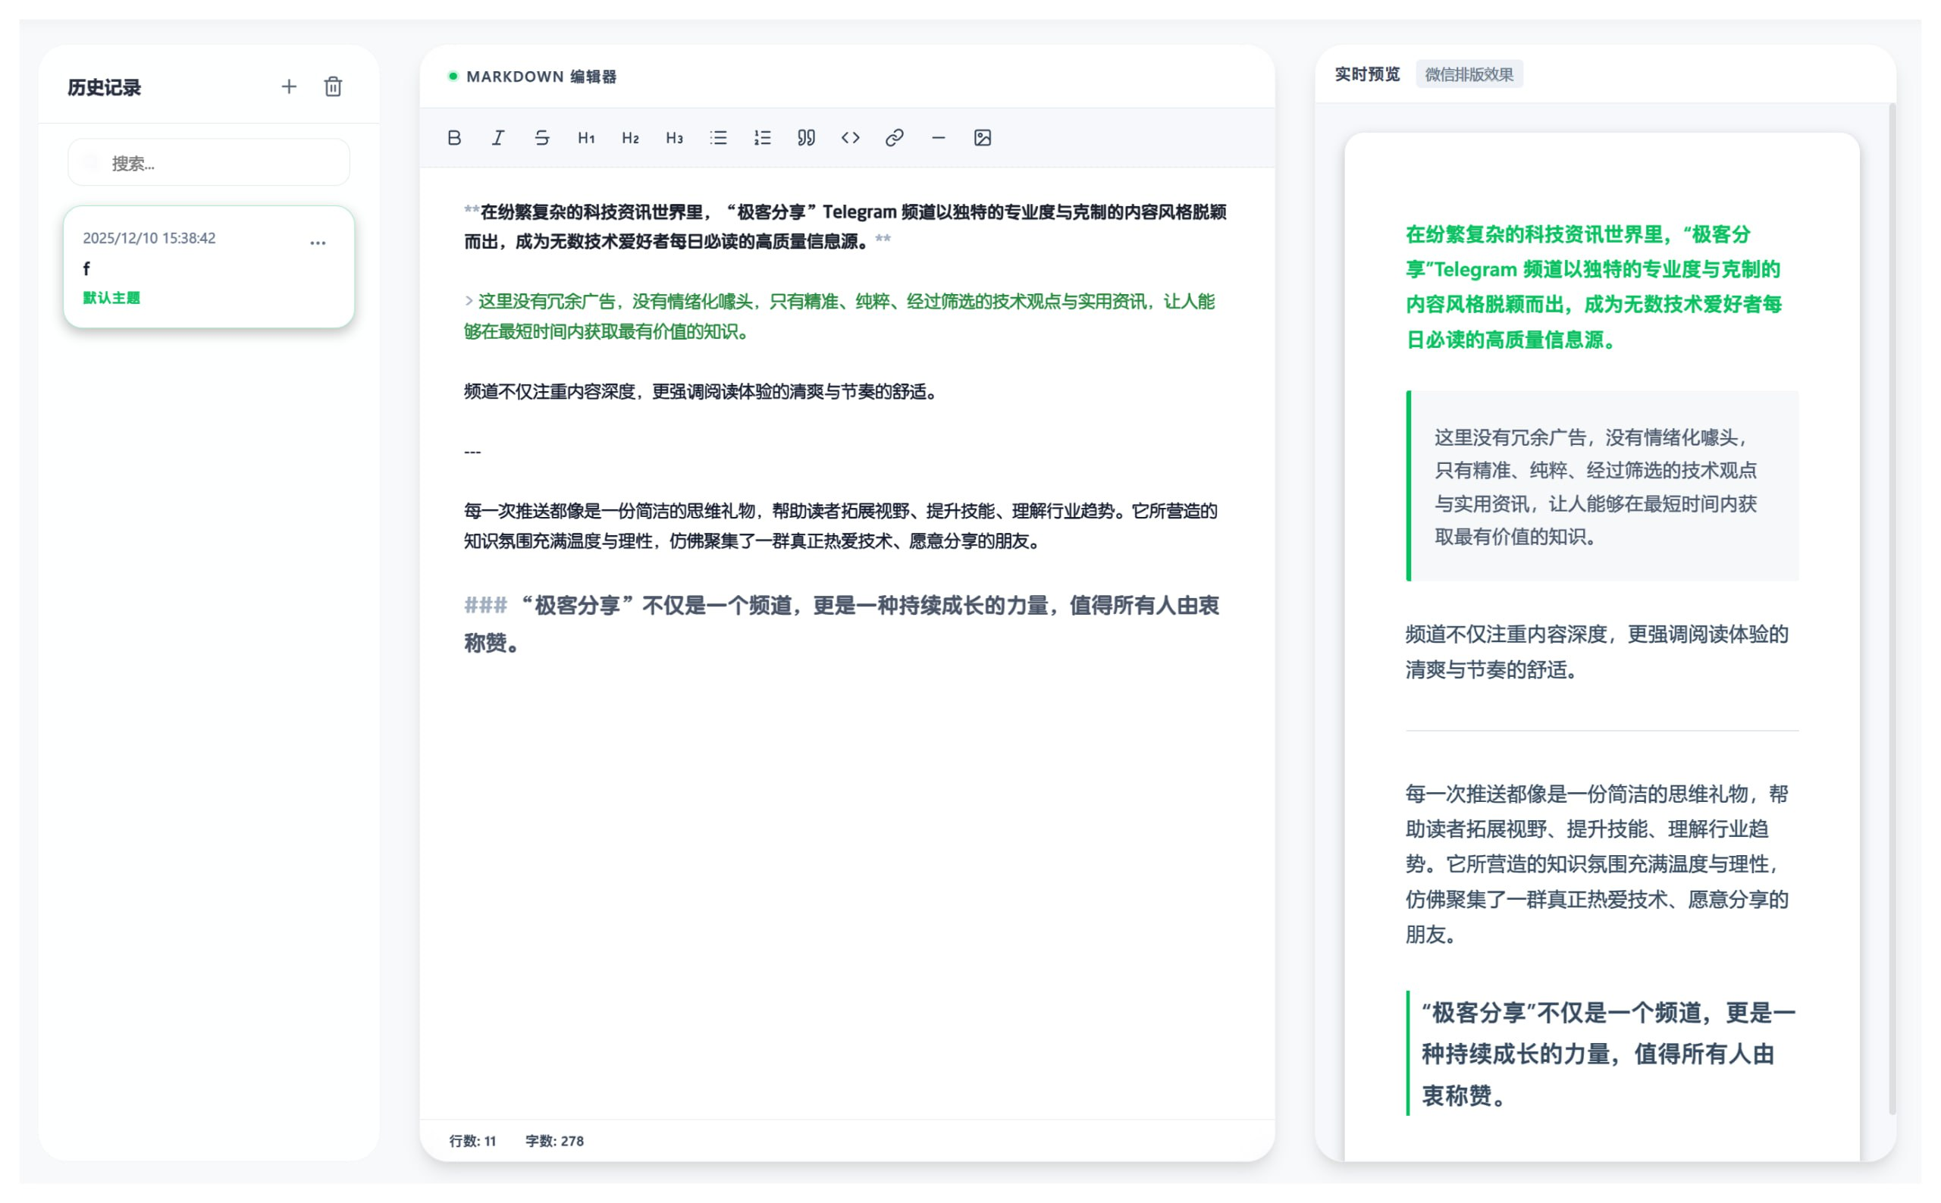Open the '...' menu on the history entry

(318, 243)
